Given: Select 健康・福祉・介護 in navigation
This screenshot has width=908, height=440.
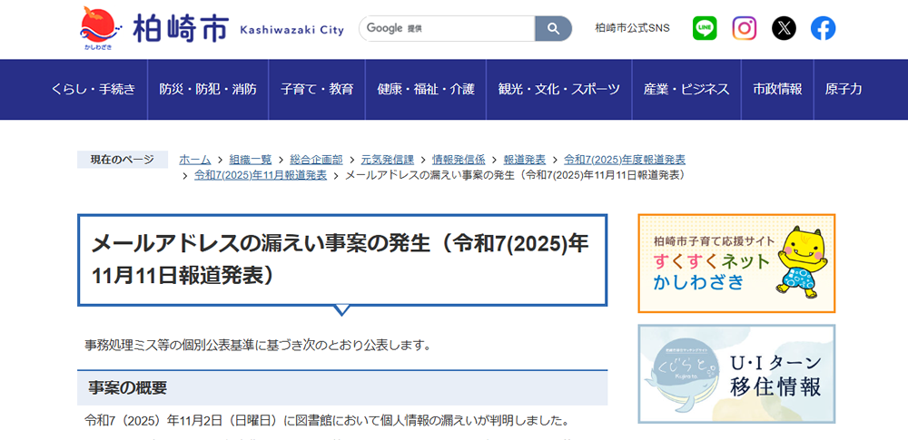Looking at the screenshot, I should click(x=426, y=89).
